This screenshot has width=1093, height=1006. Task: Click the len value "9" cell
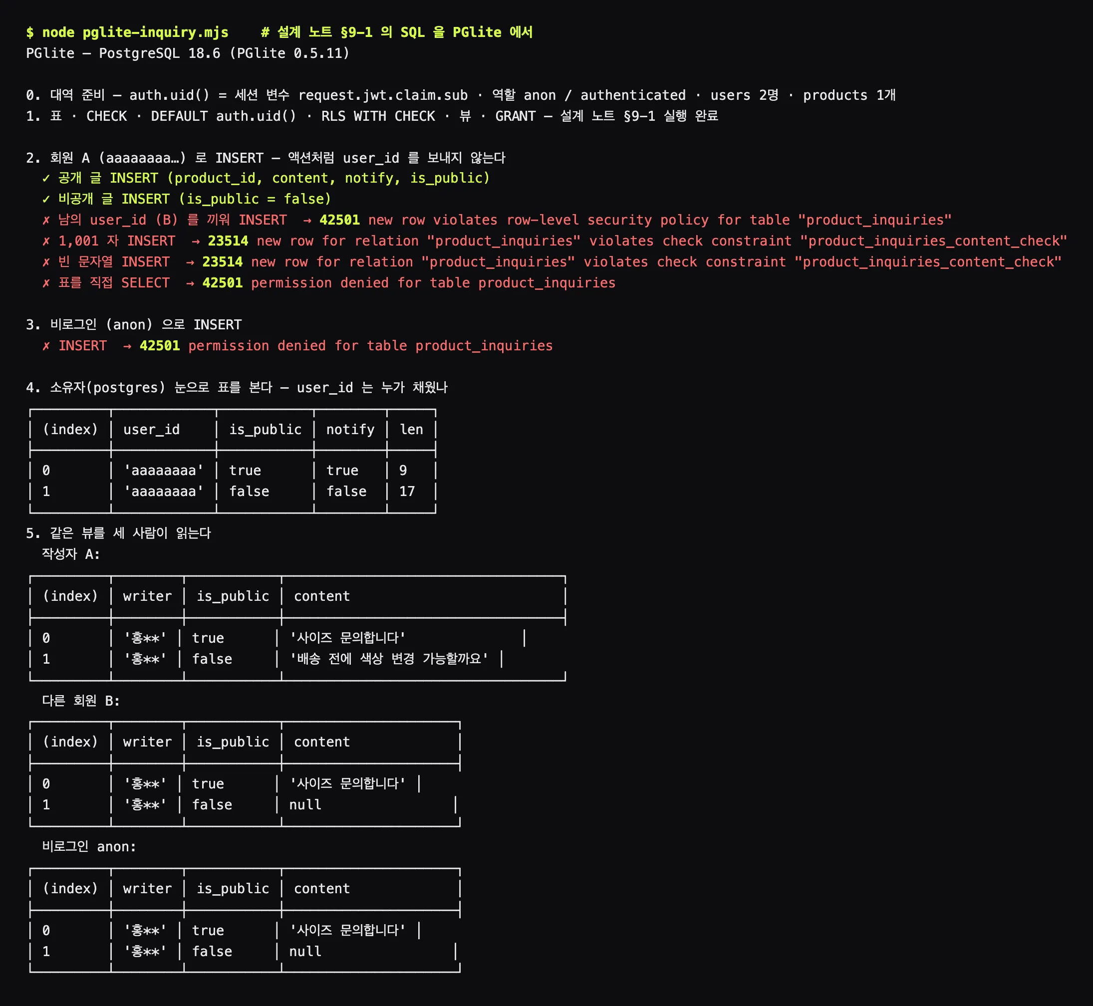pyautogui.click(x=403, y=471)
